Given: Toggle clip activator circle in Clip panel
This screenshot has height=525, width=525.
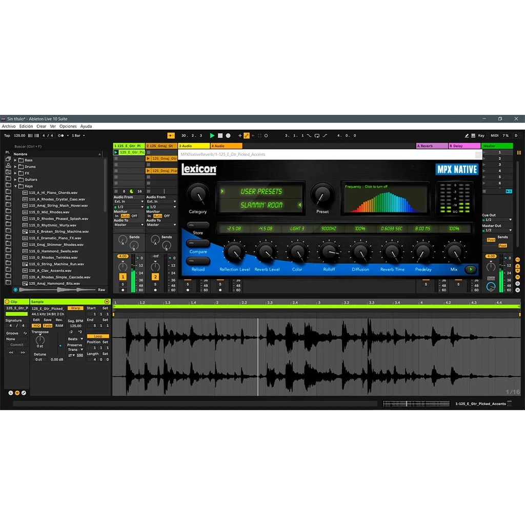Looking at the screenshot, I should 7,301.
